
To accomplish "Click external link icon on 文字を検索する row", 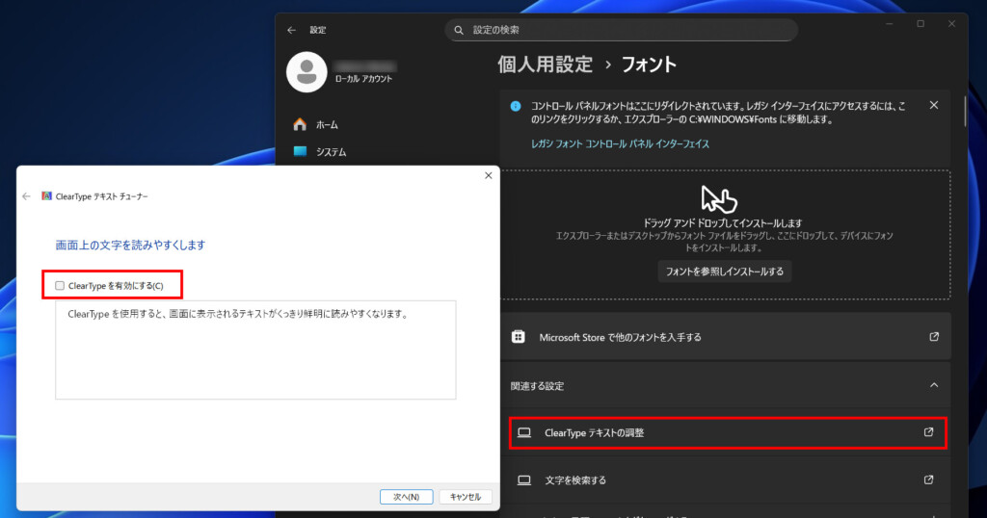I will [x=929, y=479].
